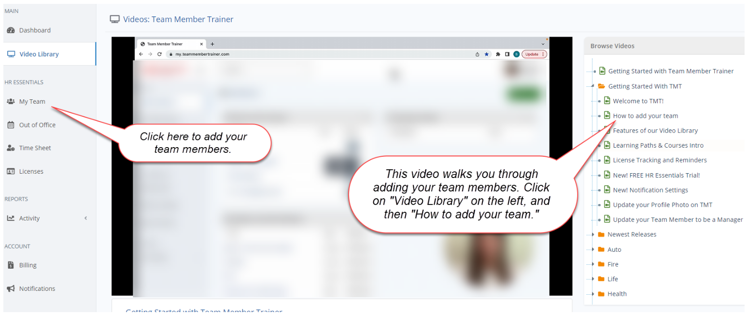Select the Health folder in video tree
The width and height of the screenshot is (747, 315).
pos(617,294)
